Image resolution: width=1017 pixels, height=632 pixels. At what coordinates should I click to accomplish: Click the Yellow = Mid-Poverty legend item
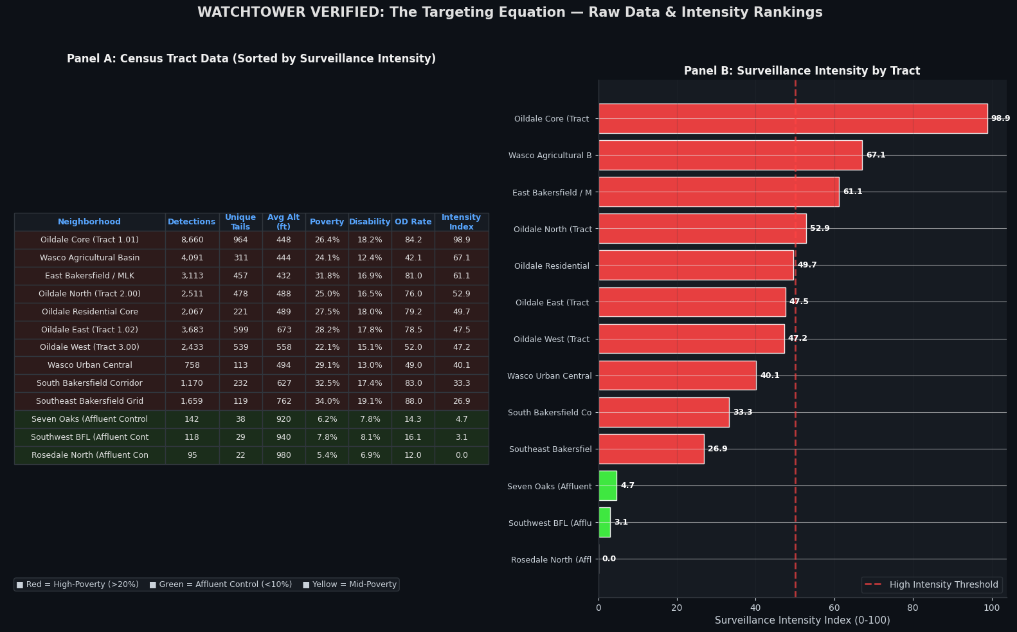pyautogui.click(x=350, y=584)
